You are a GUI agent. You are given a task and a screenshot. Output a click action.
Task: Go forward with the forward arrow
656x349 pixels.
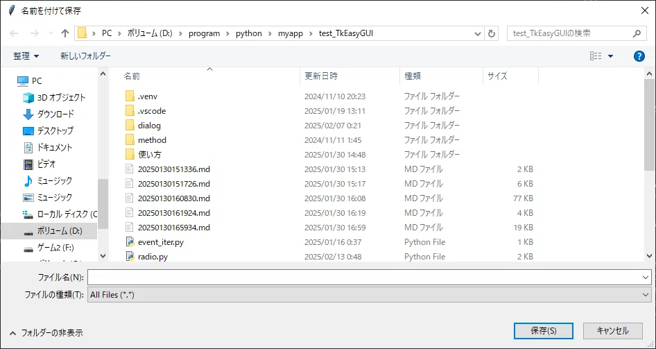(x=34, y=33)
